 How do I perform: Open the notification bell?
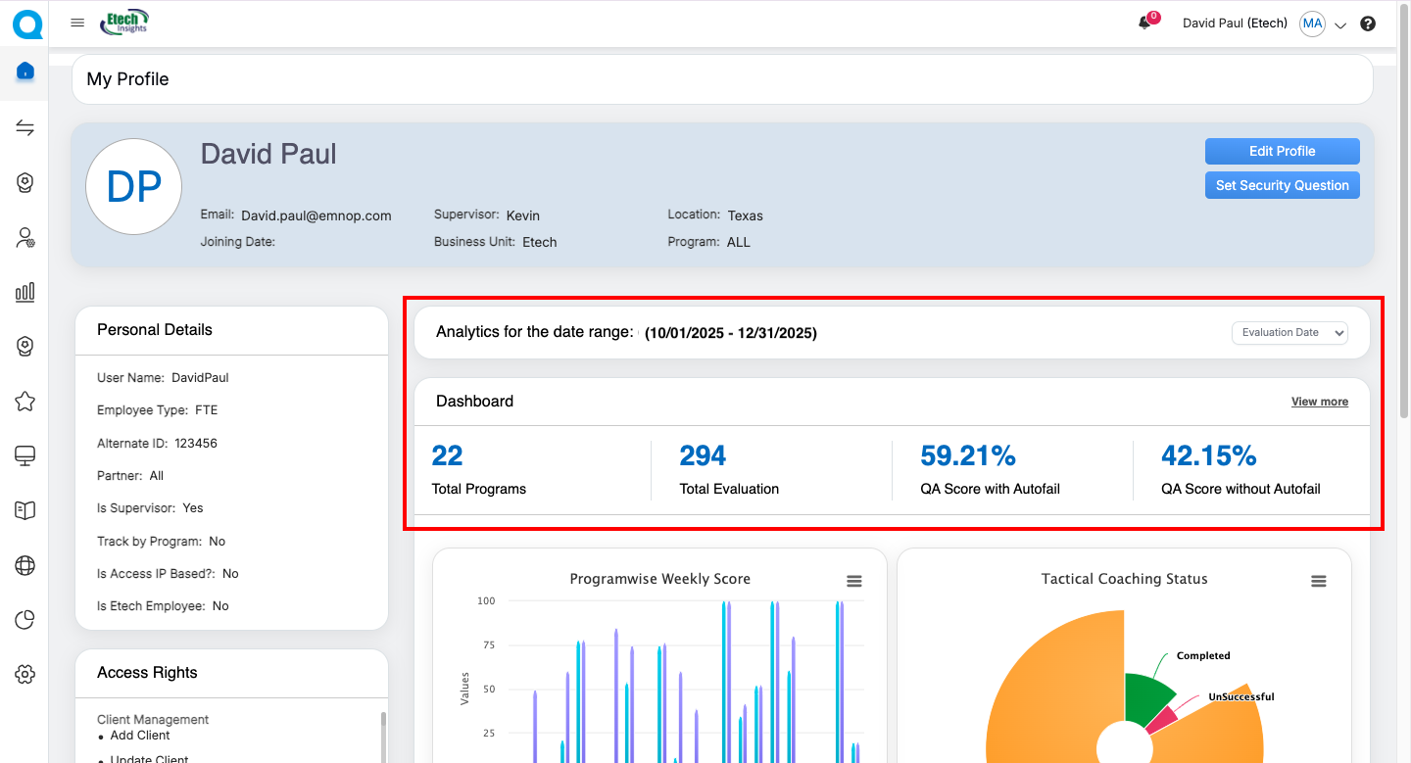(1144, 24)
